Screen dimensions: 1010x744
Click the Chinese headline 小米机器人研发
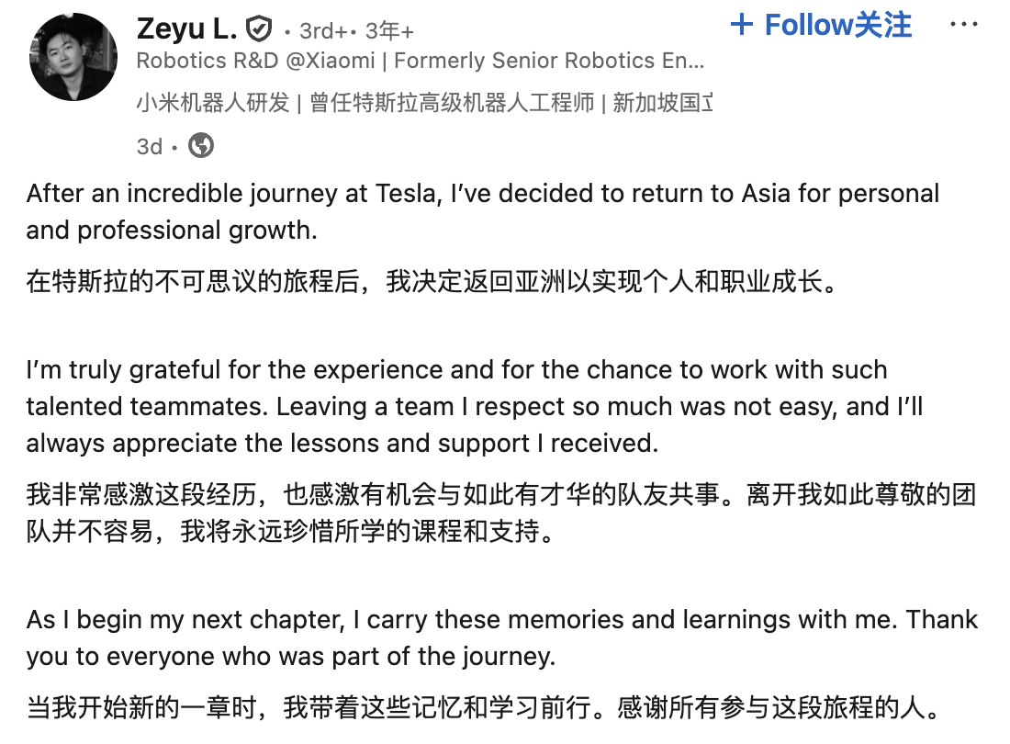point(213,103)
